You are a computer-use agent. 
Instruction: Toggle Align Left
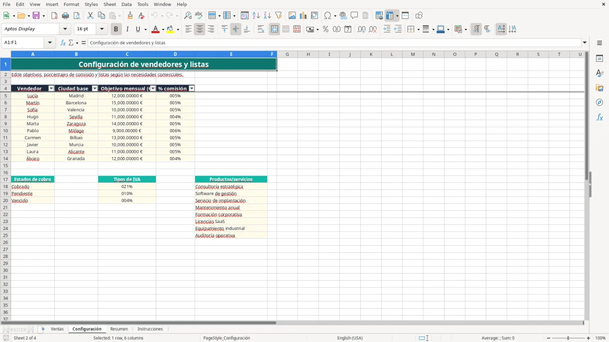[x=188, y=29]
